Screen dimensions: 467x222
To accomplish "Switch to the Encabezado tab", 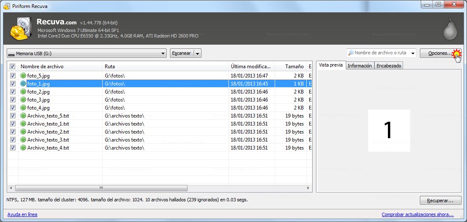I will [389, 66].
